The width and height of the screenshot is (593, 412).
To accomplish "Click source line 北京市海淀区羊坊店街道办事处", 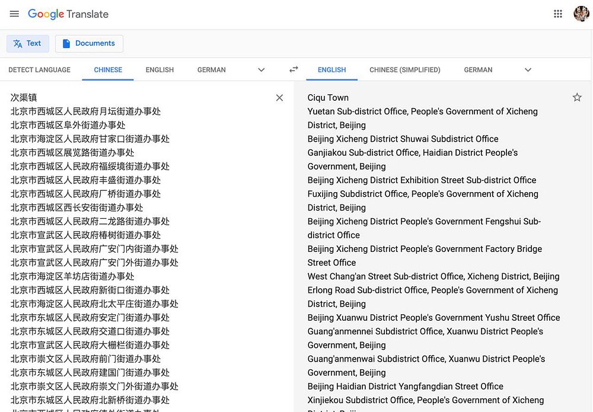I will tap(72, 276).
